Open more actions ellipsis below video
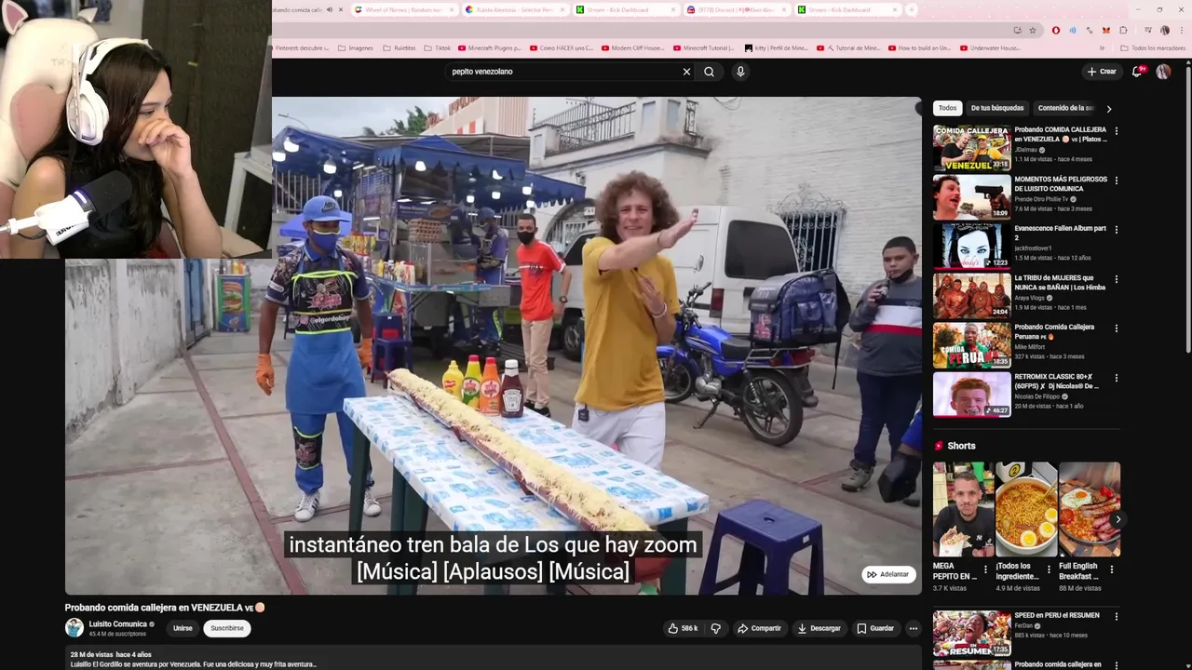 914,628
